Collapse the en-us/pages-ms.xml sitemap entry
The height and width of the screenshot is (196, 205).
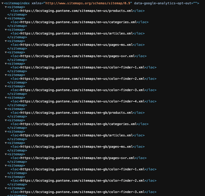(x=6, y=41)
